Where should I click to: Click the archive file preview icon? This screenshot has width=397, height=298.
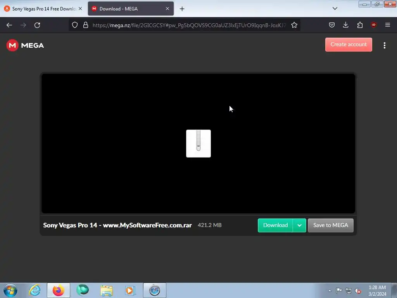pyautogui.click(x=198, y=144)
